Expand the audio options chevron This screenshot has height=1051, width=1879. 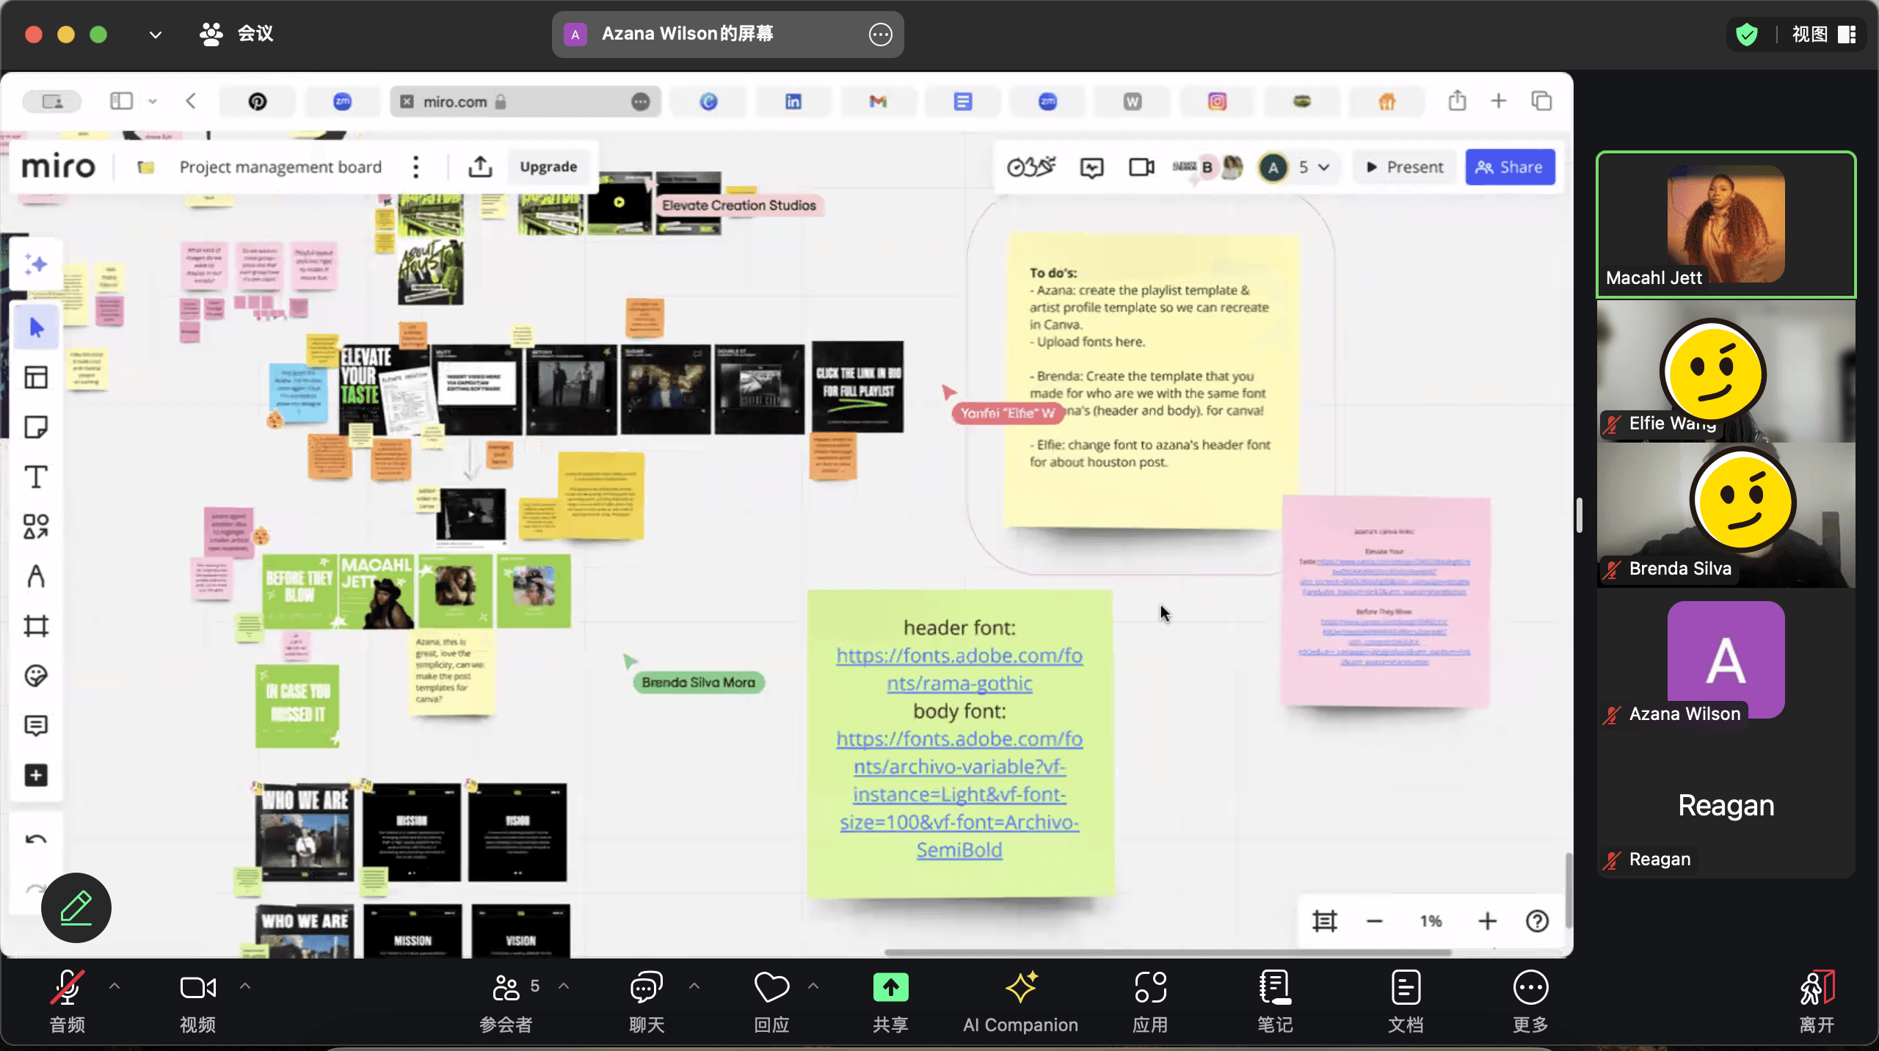click(x=115, y=986)
